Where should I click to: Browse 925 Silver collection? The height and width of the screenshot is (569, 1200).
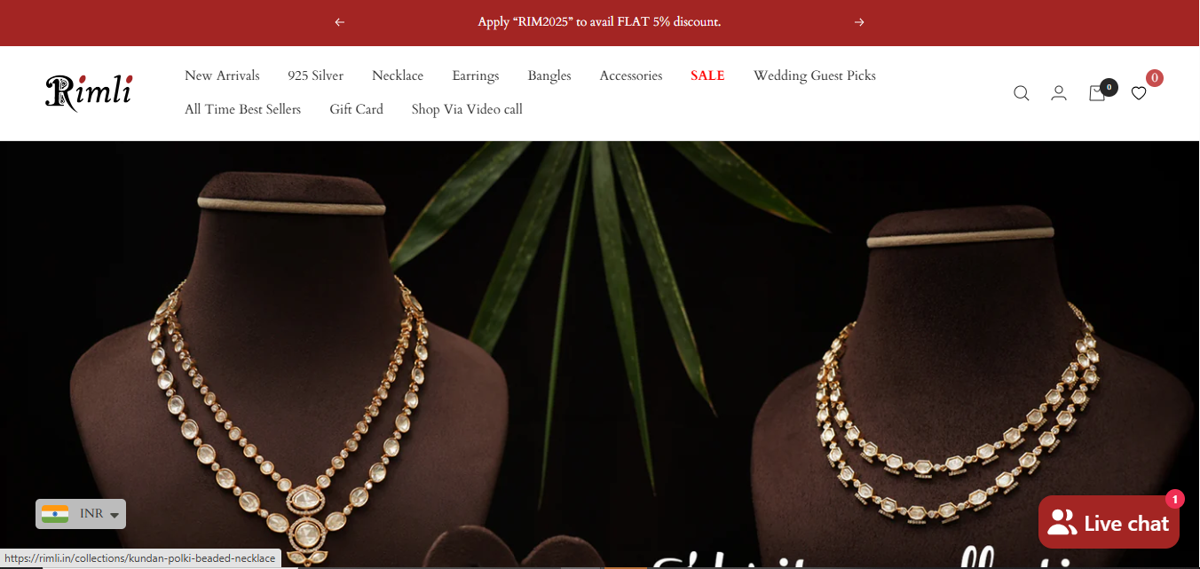tap(315, 76)
